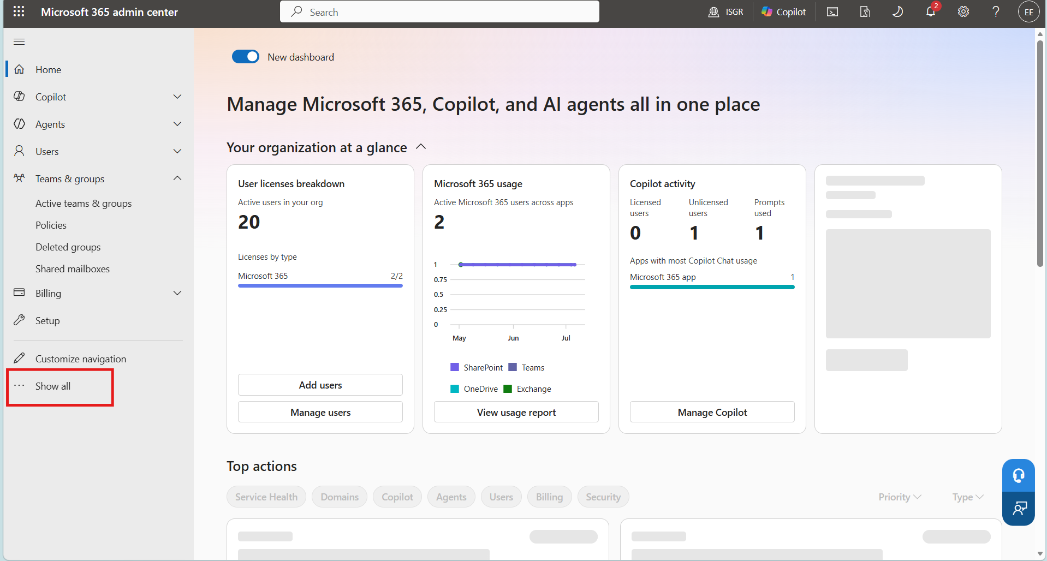Open the Priority dropdown
The height and width of the screenshot is (561, 1047).
[900, 497]
